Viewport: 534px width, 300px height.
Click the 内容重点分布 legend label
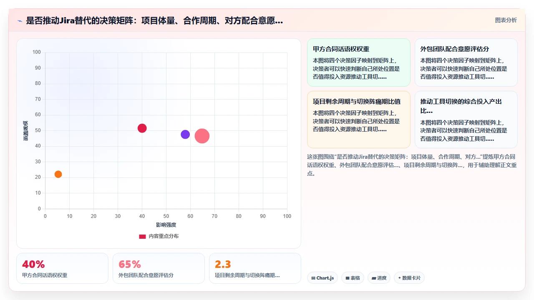tap(164, 236)
